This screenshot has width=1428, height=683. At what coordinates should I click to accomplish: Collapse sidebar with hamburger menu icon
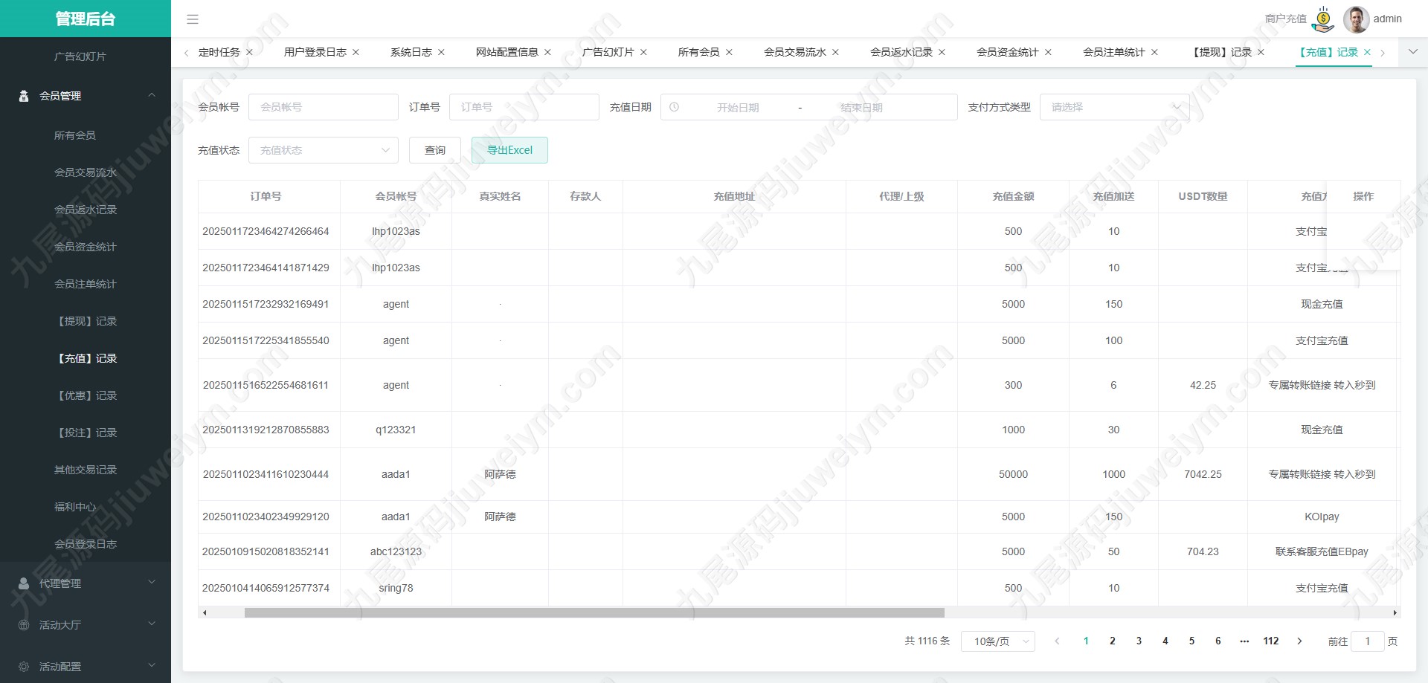tap(193, 19)
